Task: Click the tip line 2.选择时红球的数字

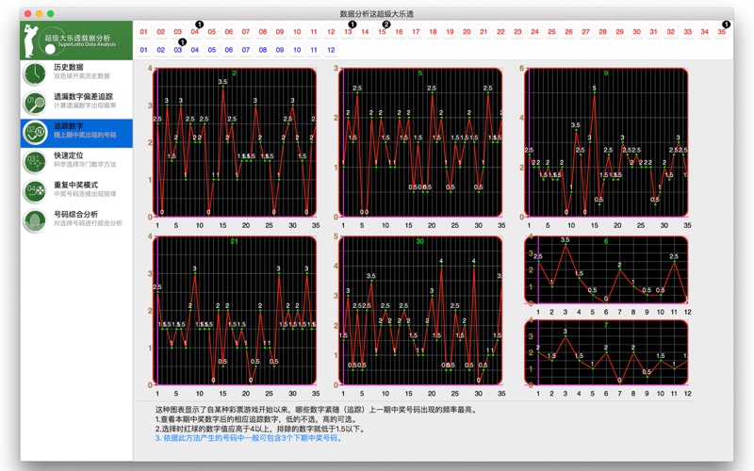Action: coord(261,429)
